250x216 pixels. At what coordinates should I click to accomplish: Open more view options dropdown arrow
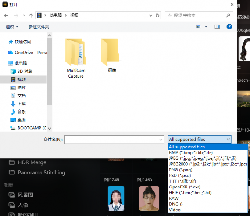pyautogui.click(x=206, y=26)
